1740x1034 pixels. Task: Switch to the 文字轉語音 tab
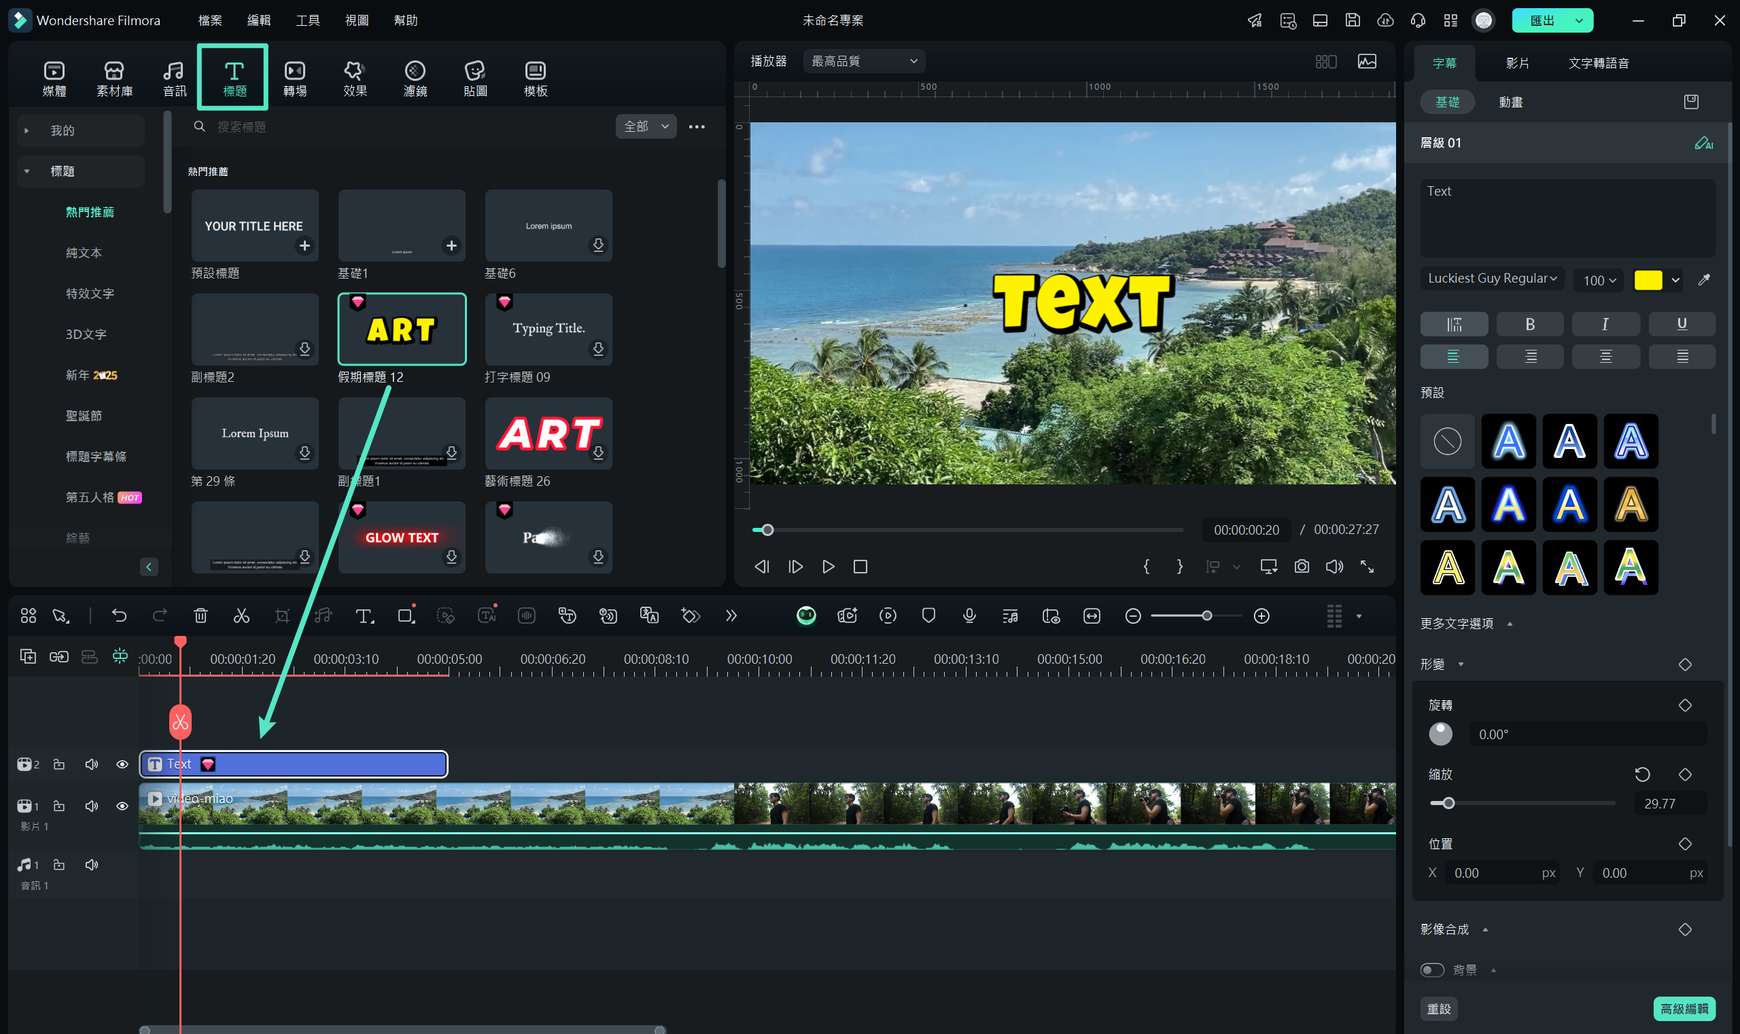pos(1599,63)
